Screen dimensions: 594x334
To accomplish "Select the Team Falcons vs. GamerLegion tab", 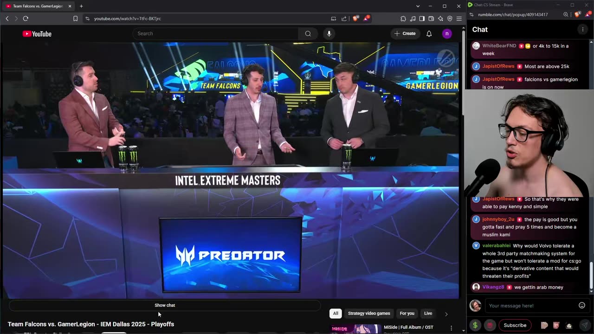I will tap(38, 6).
